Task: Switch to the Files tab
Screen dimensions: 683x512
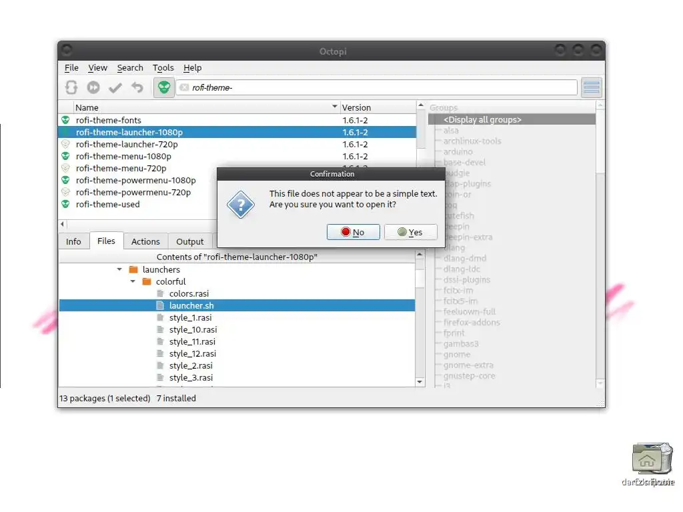Action: [106, 241]
